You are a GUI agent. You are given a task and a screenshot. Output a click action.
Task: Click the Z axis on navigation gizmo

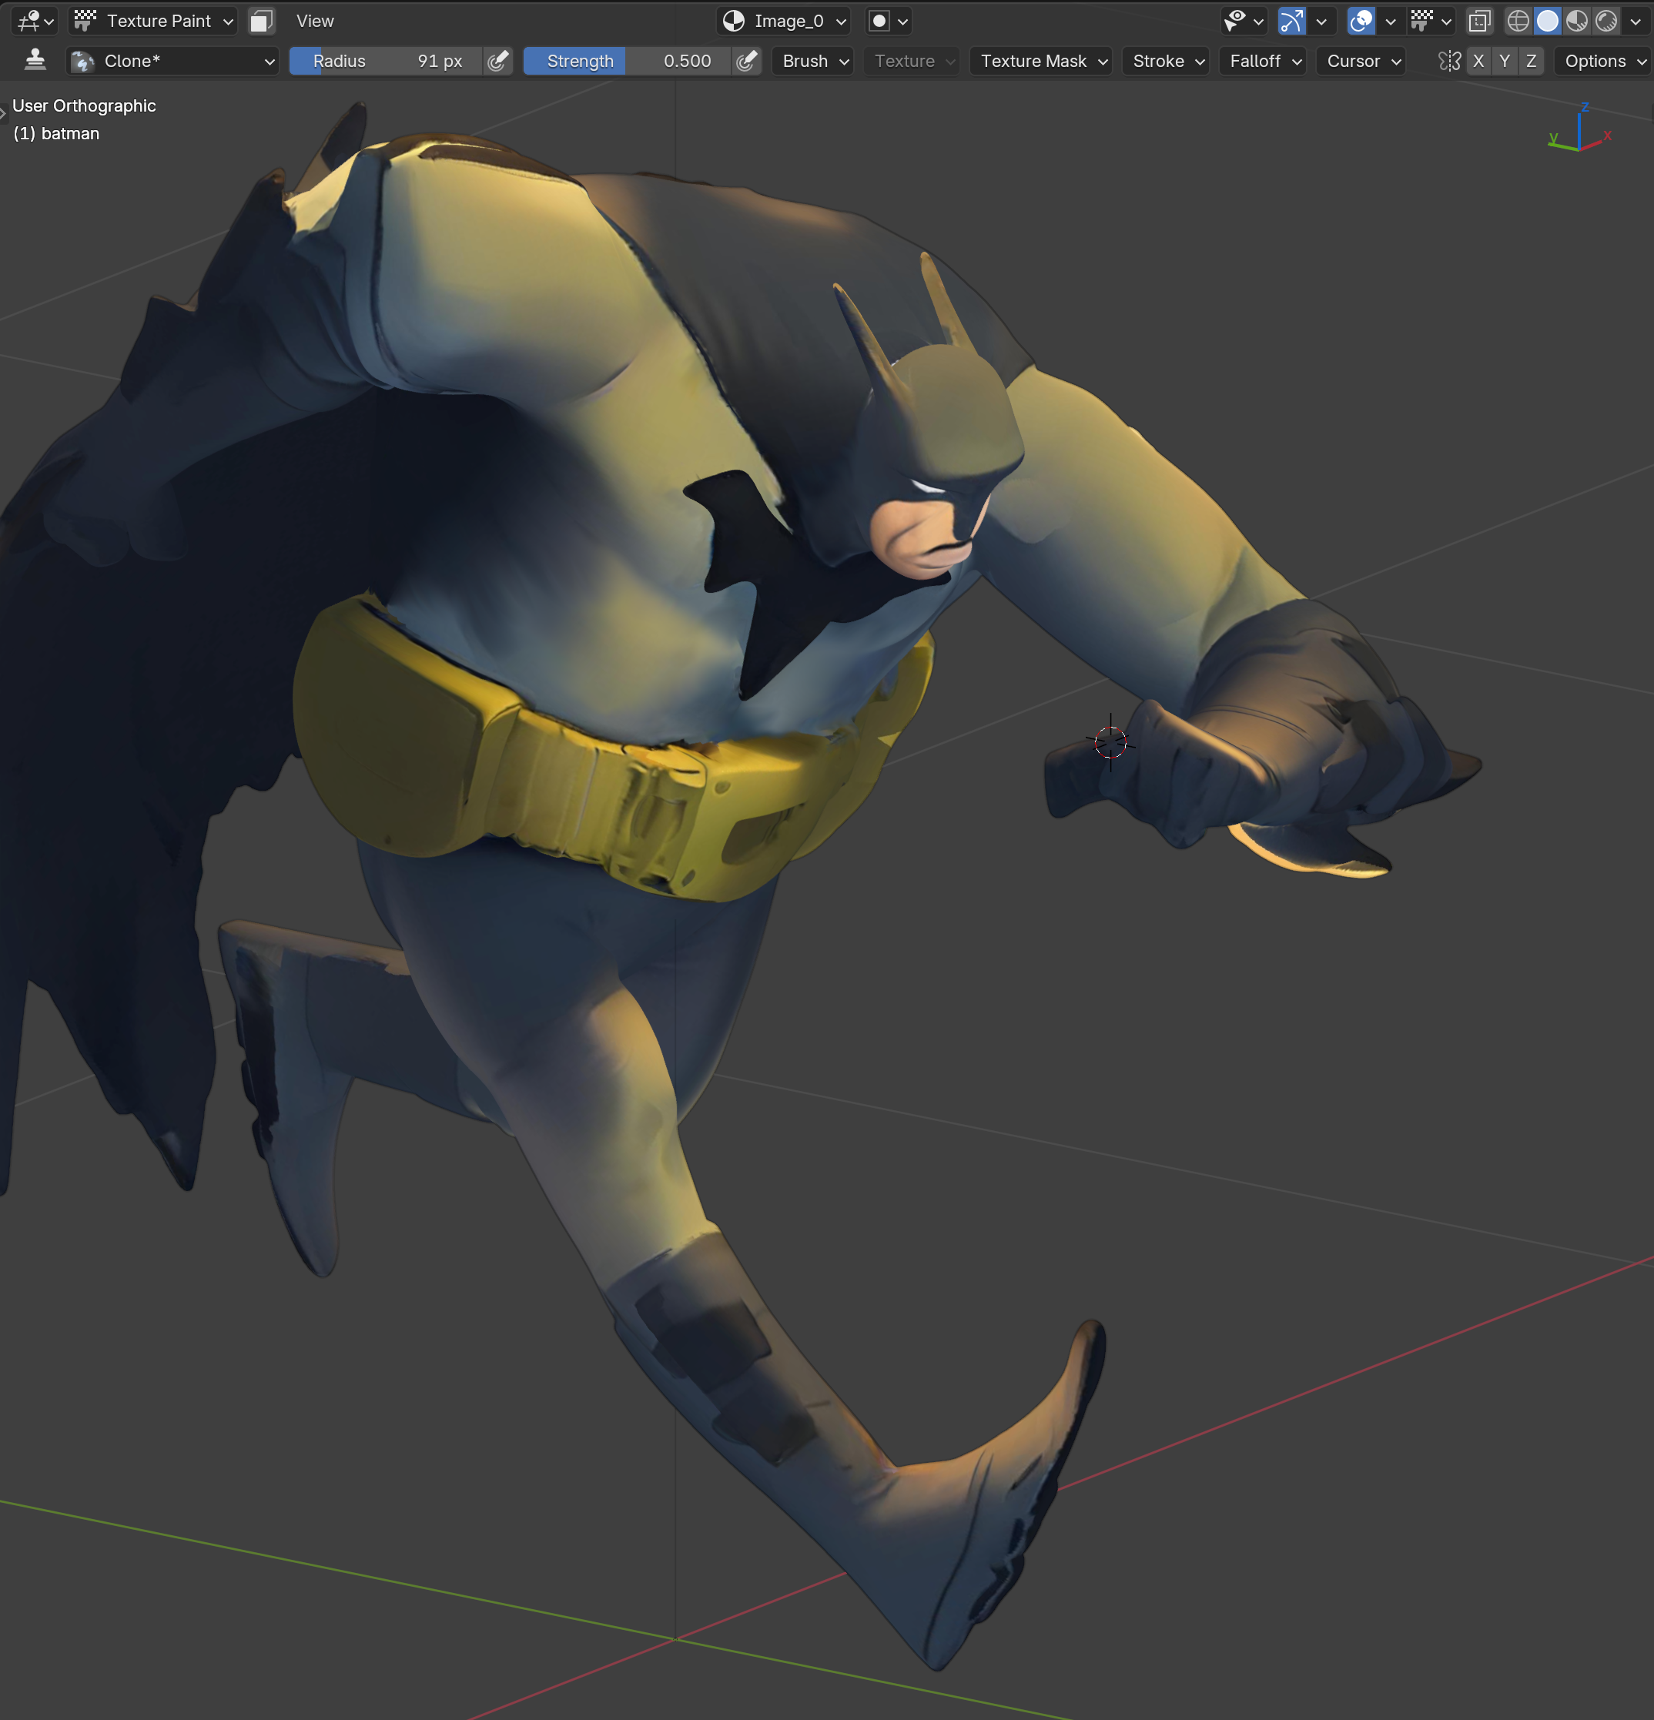point(1585,107)
